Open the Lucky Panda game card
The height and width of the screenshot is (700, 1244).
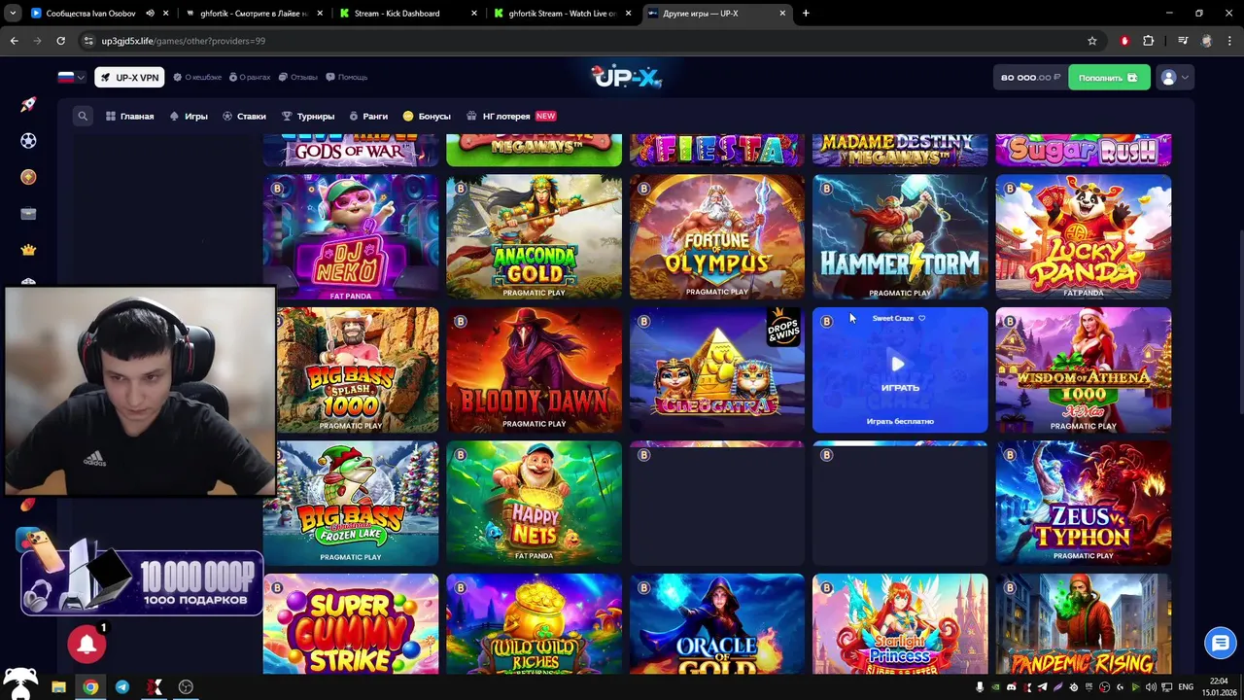1083,237
